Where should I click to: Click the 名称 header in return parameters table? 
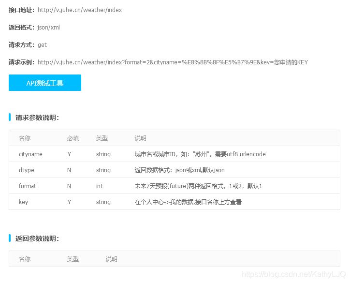(x=25, y=259)
